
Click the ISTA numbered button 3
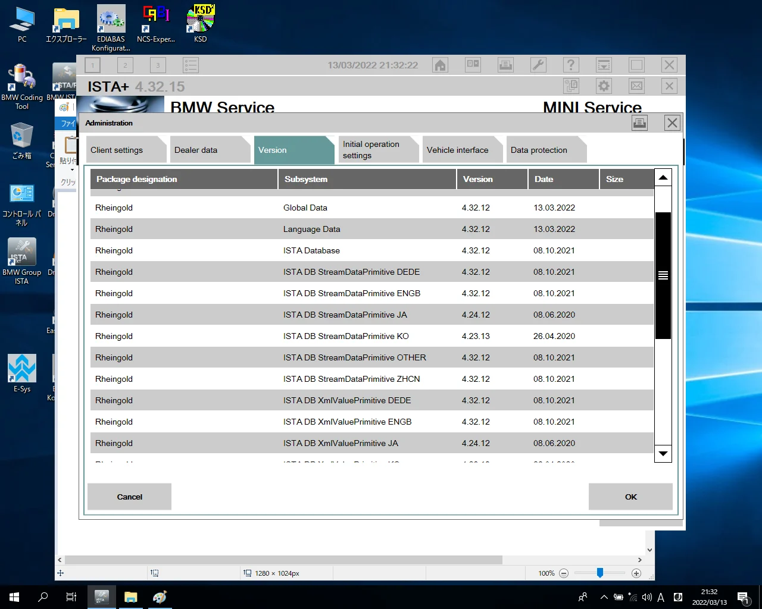click(158, 65)
